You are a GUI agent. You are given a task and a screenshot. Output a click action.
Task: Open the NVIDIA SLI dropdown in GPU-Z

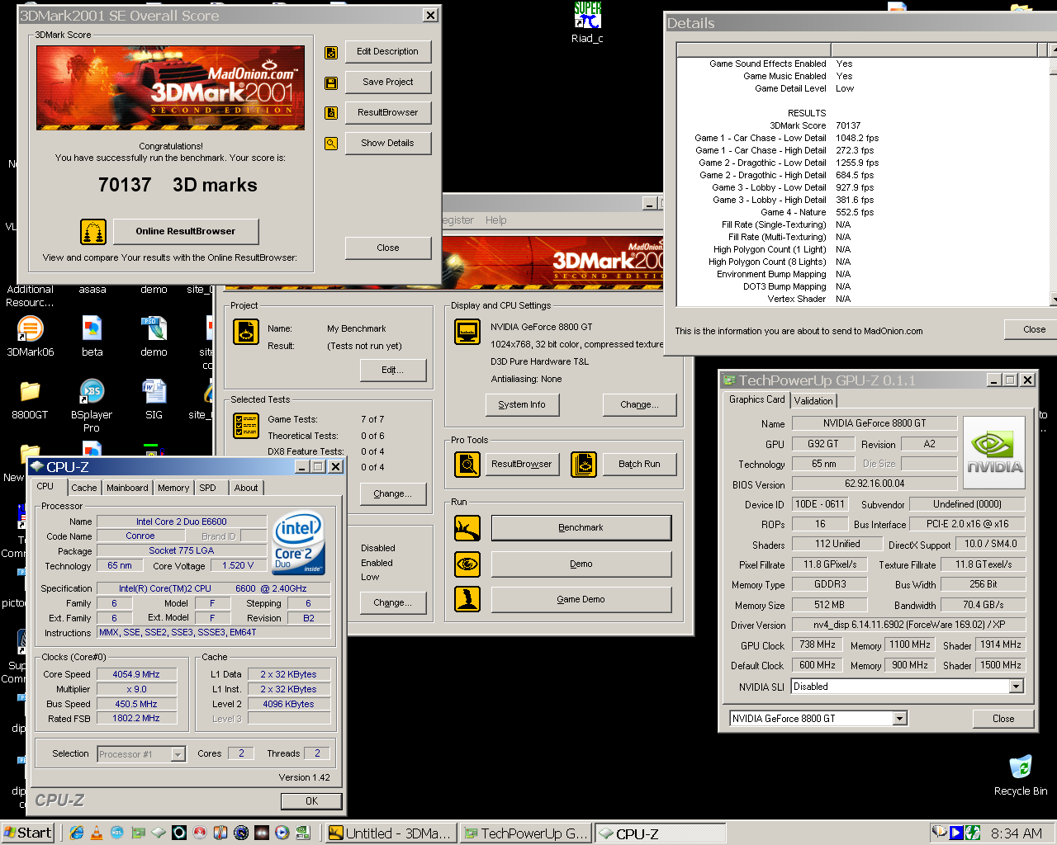(1017, 687)
